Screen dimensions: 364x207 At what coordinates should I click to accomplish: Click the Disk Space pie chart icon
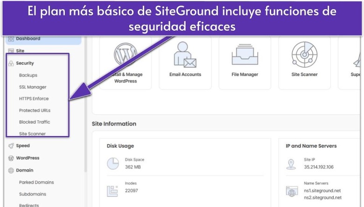(113, 164)
